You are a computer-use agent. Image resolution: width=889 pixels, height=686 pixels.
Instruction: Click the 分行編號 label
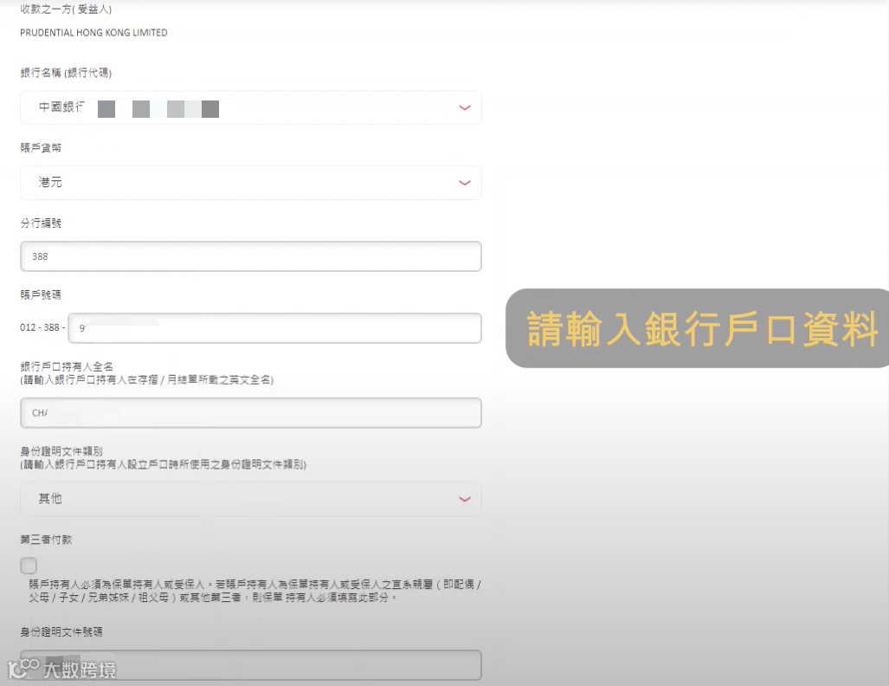click(41, 223)
